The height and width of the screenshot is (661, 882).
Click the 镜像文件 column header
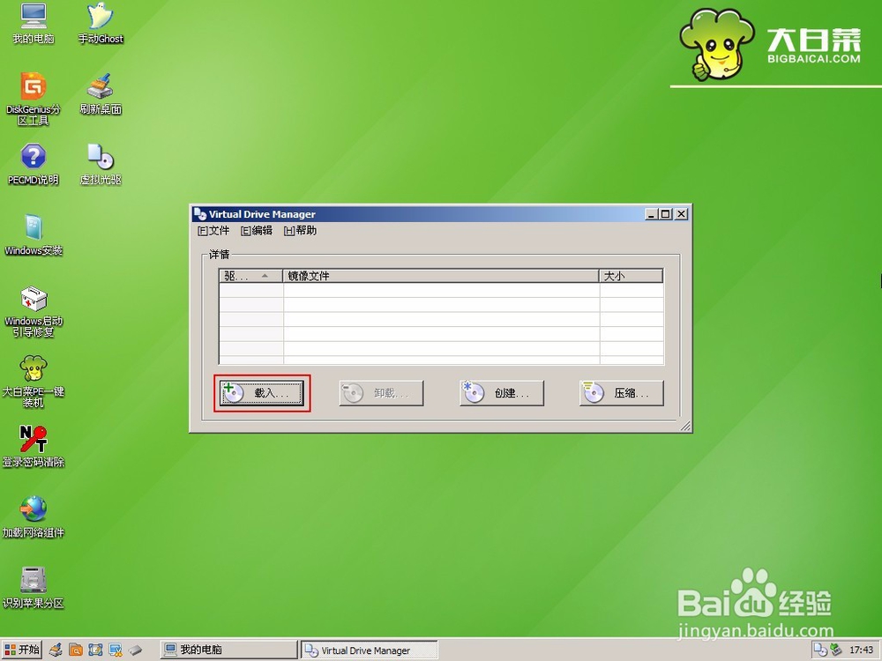point(440,276)
